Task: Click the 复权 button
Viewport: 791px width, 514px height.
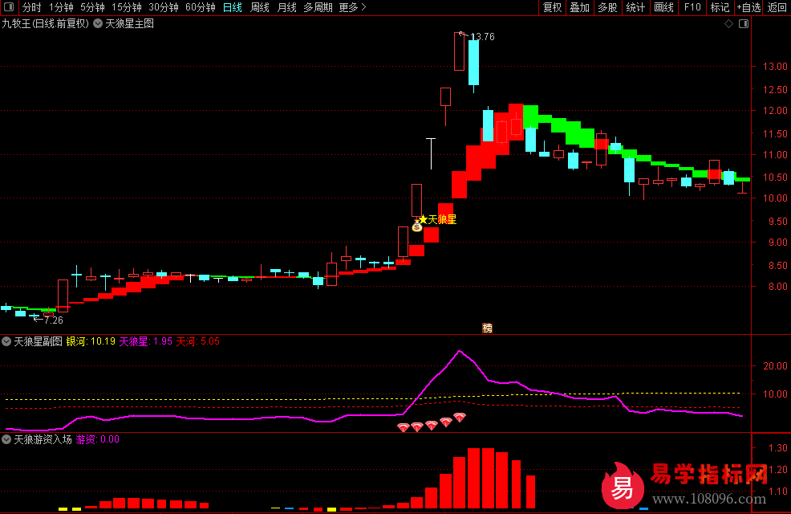Action: (x=552, y=7)
